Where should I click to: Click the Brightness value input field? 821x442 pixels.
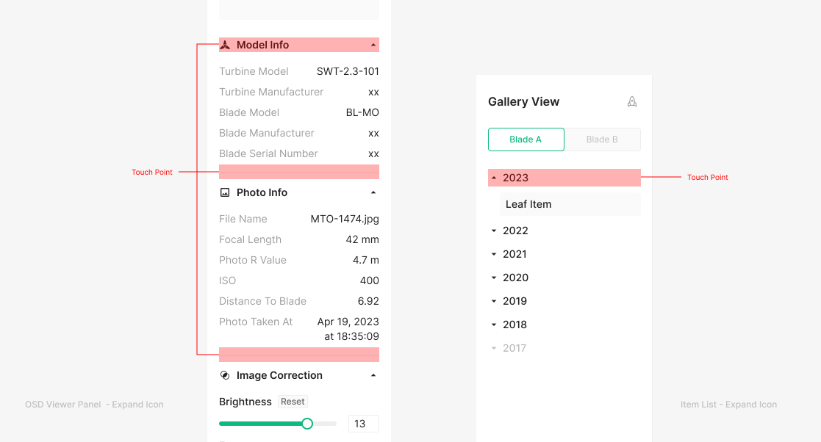[x=363, y=424]
